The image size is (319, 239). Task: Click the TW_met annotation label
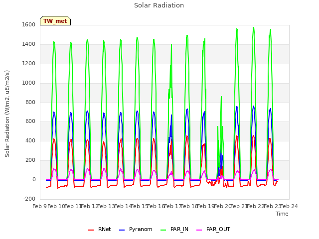pyautogui.click(x=55, y=21)
